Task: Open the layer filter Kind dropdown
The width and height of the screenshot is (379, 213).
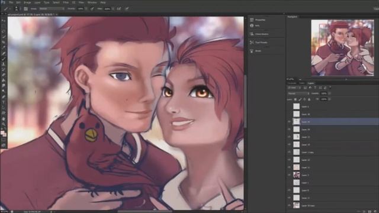Action: tap(294, 88)
